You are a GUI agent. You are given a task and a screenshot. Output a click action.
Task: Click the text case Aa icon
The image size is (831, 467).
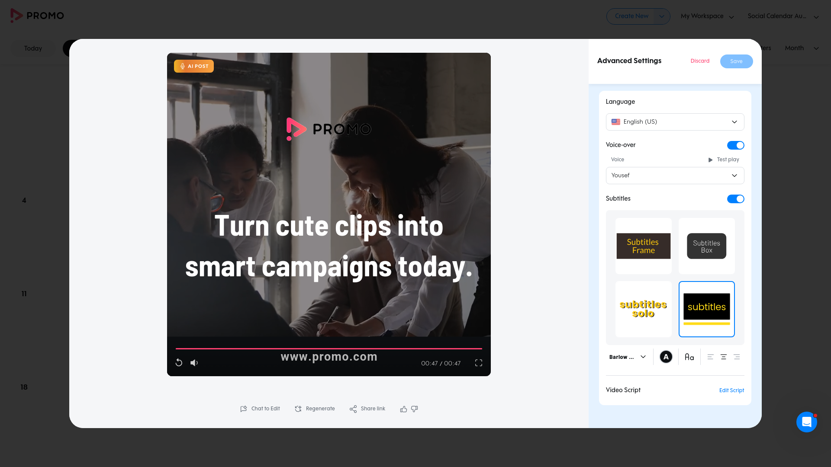coord(689,357)
